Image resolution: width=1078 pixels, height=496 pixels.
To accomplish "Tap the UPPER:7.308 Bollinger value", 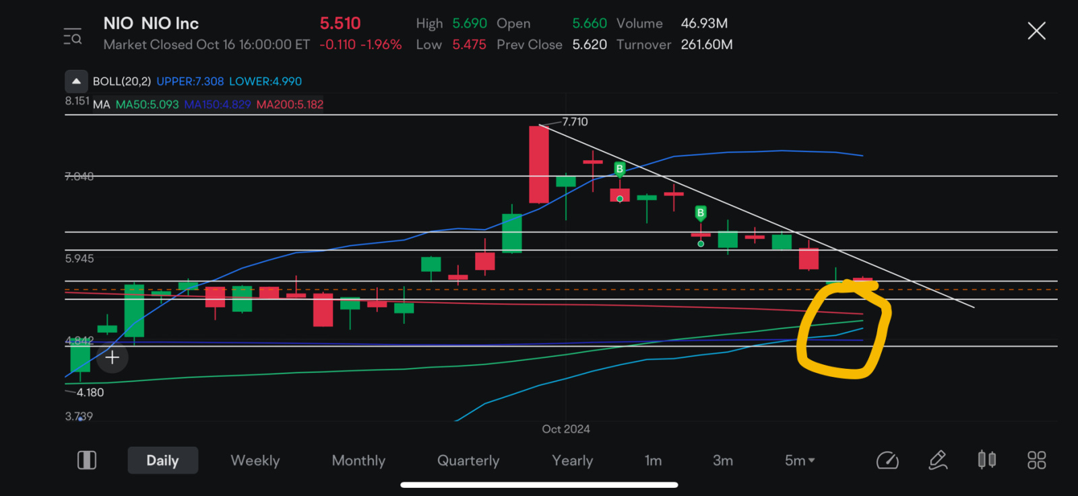I will coord(190,81).
